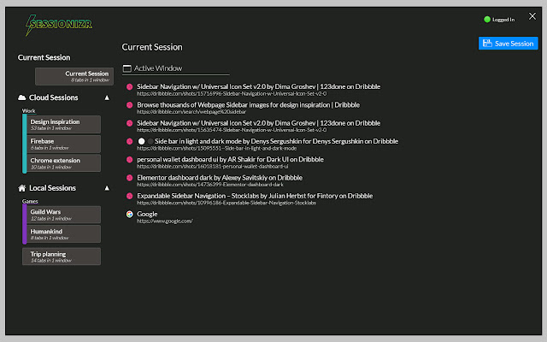Click the Logged In status text
Image resolution: width=547 pixels, height=342 pixels.
(x=503, y=20)
